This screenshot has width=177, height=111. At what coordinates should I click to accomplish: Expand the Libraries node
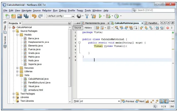[14, 97]
